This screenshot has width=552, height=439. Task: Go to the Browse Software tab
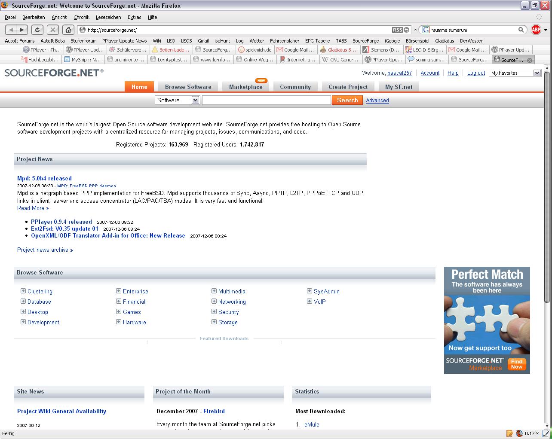188,87
